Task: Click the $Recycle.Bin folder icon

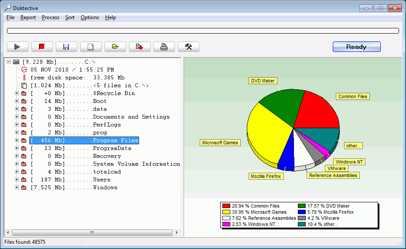Action: click(x=24, y=93)
